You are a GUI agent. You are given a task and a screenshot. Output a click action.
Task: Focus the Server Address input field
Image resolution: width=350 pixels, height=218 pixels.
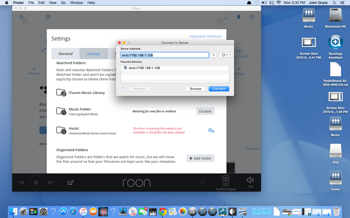coord(164,55)
